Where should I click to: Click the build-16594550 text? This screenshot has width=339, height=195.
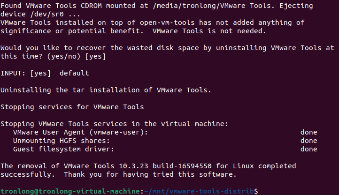coord(182,166)
